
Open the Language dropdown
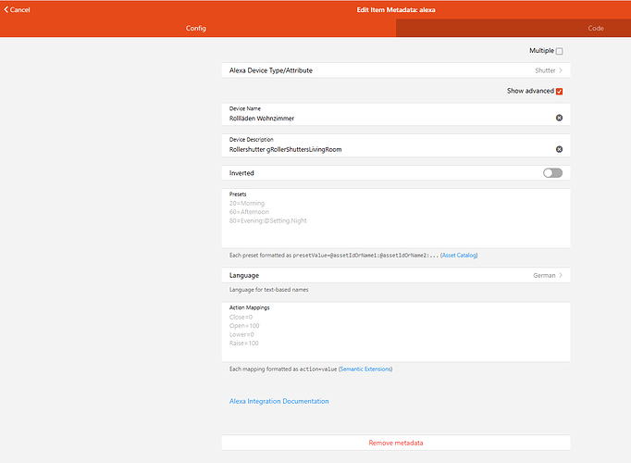pyautogui.click(x=396, y=275)
